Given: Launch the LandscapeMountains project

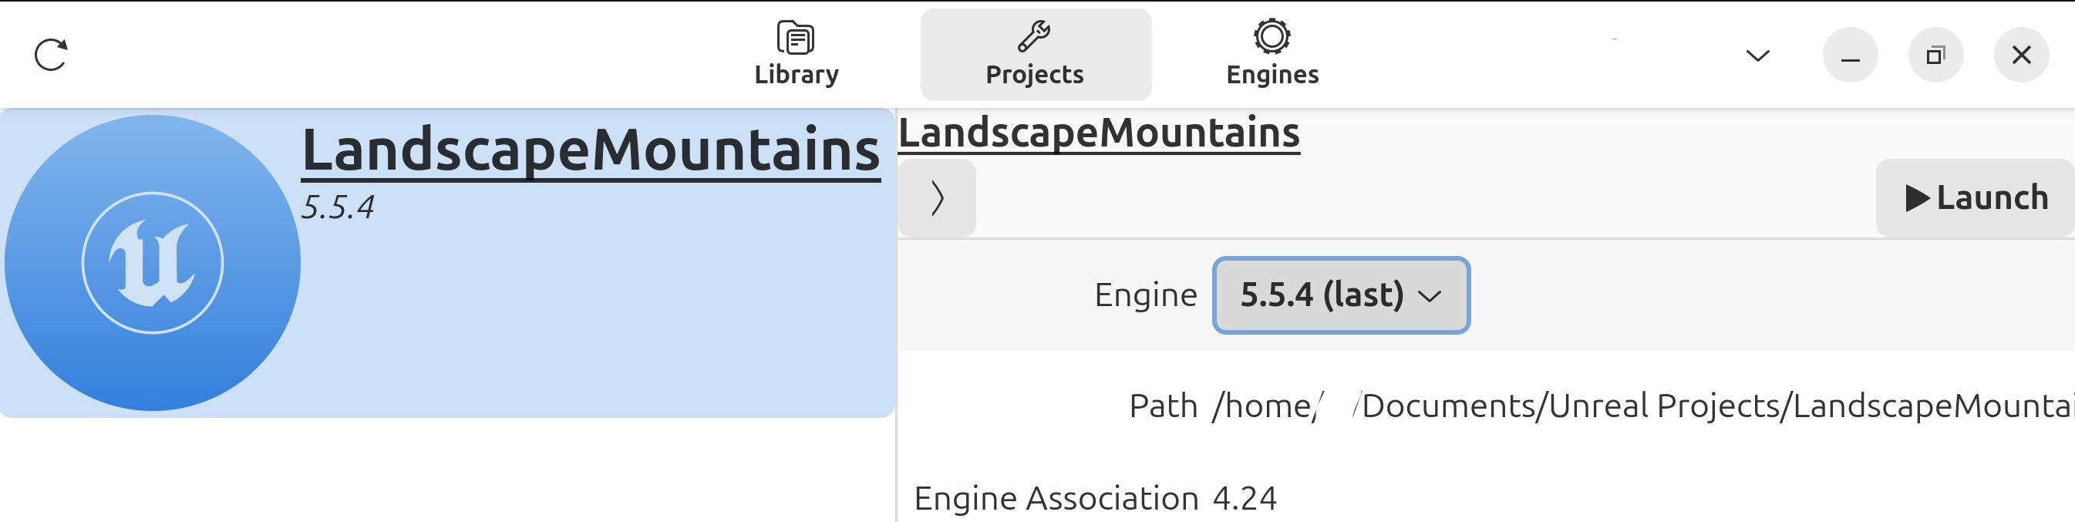Looking at the screenshot, I should click(1975, 198).
